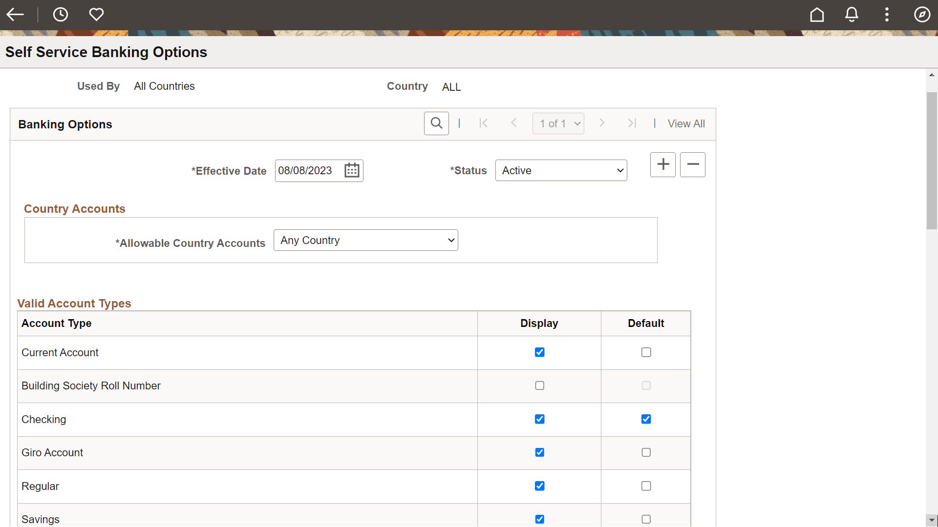
Task: Delete the row with minus button
Action: coord(693,164)
